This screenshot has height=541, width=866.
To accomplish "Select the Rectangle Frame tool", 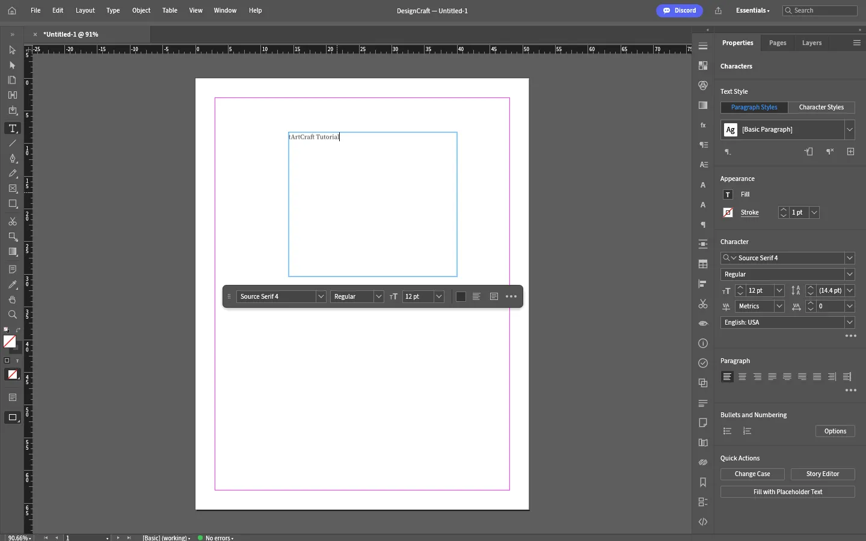I will coord(13,189).
